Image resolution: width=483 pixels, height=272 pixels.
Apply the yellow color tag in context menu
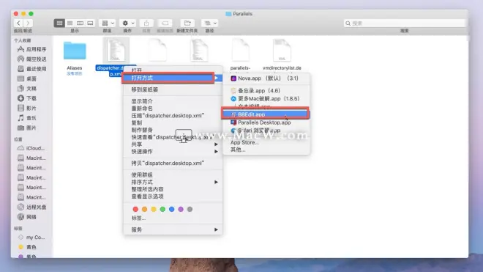[x=154, y=210]
